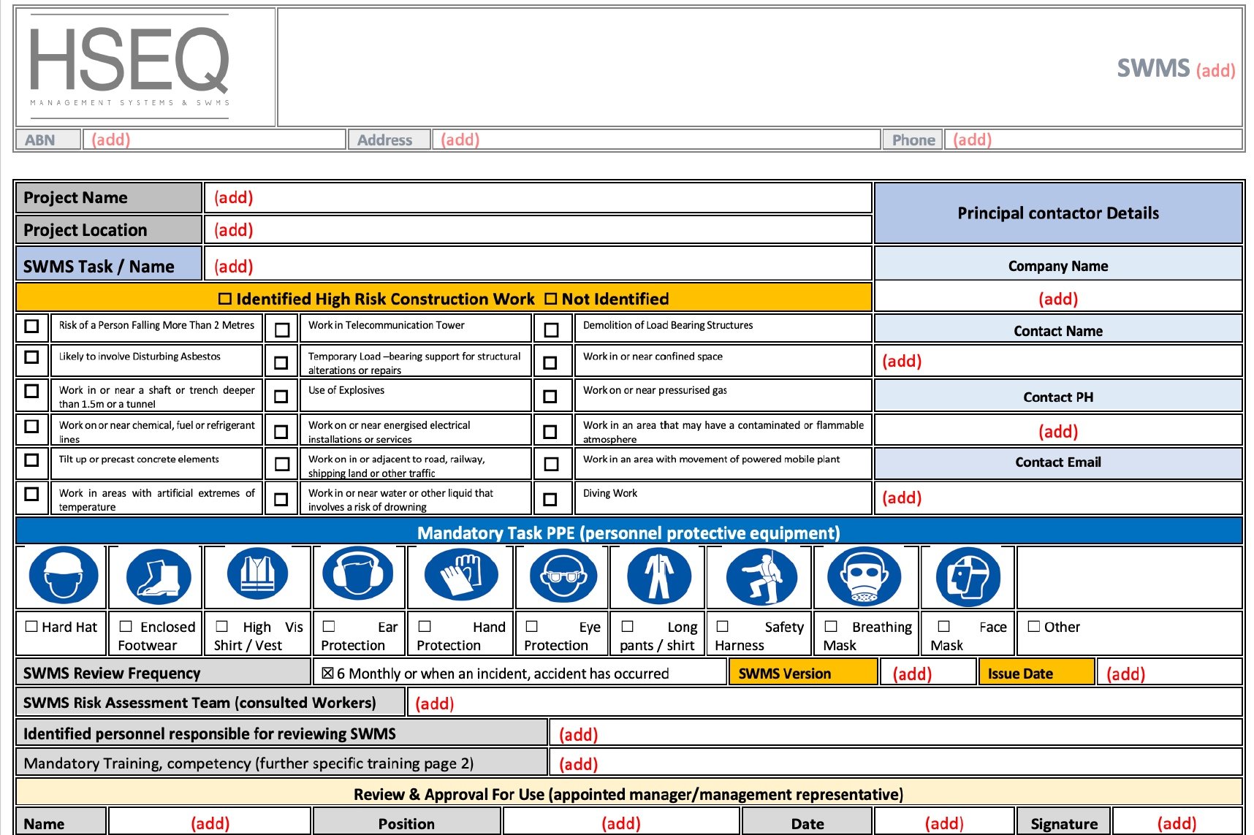Click the Enclosed Footwear boot icon
1254x835 pixels.
click(158, 576)
